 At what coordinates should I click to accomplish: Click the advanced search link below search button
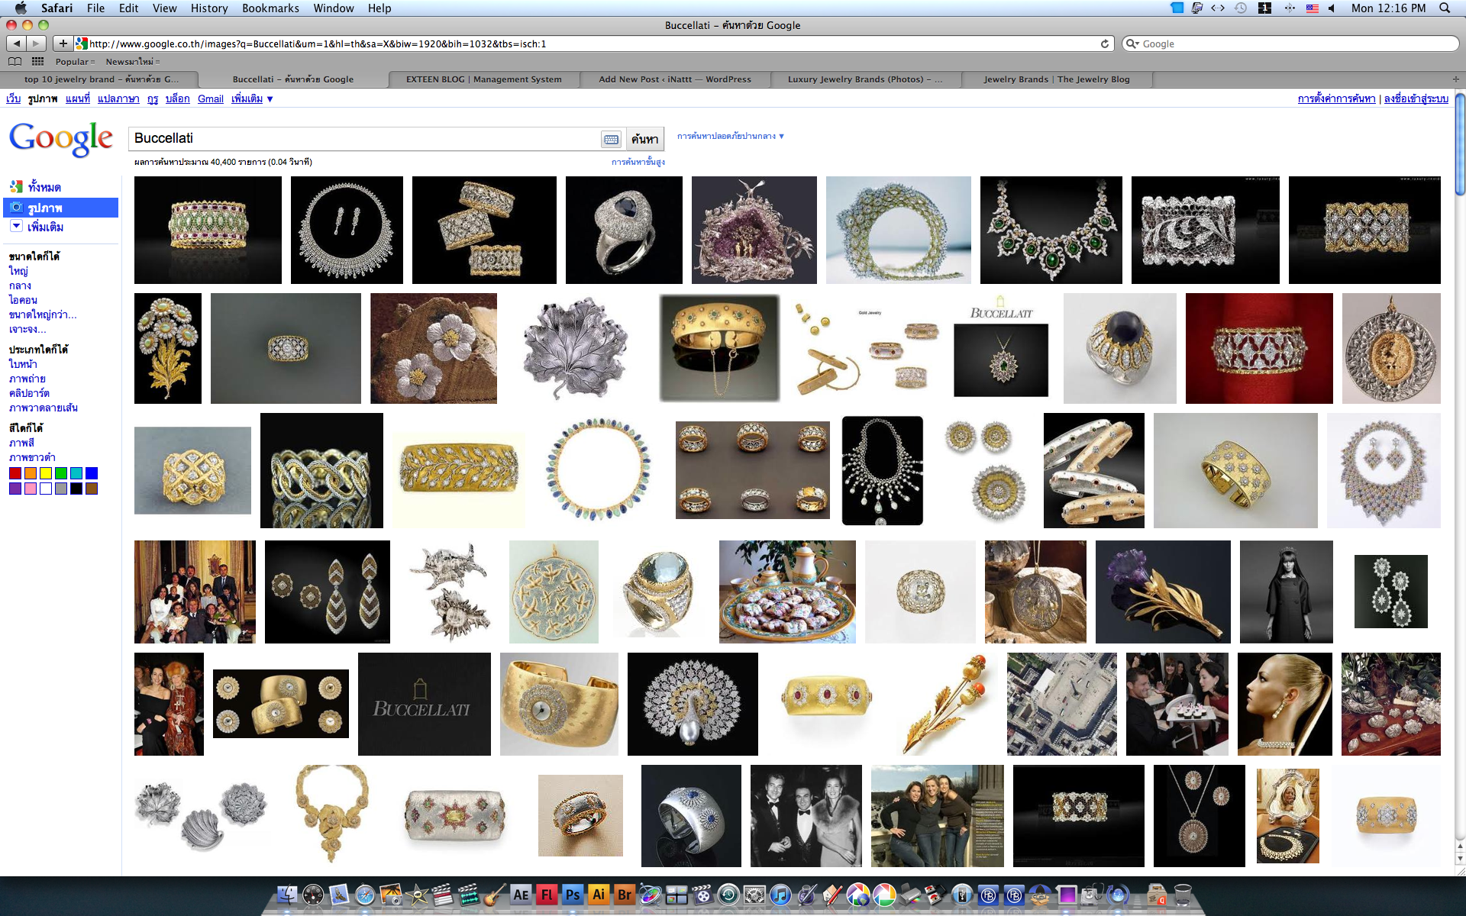pyautogui.click(x=638, y=162)
